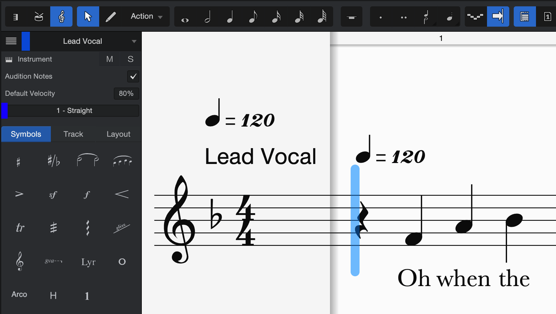Choose the pencil paint tool

(x=110, y=16)
